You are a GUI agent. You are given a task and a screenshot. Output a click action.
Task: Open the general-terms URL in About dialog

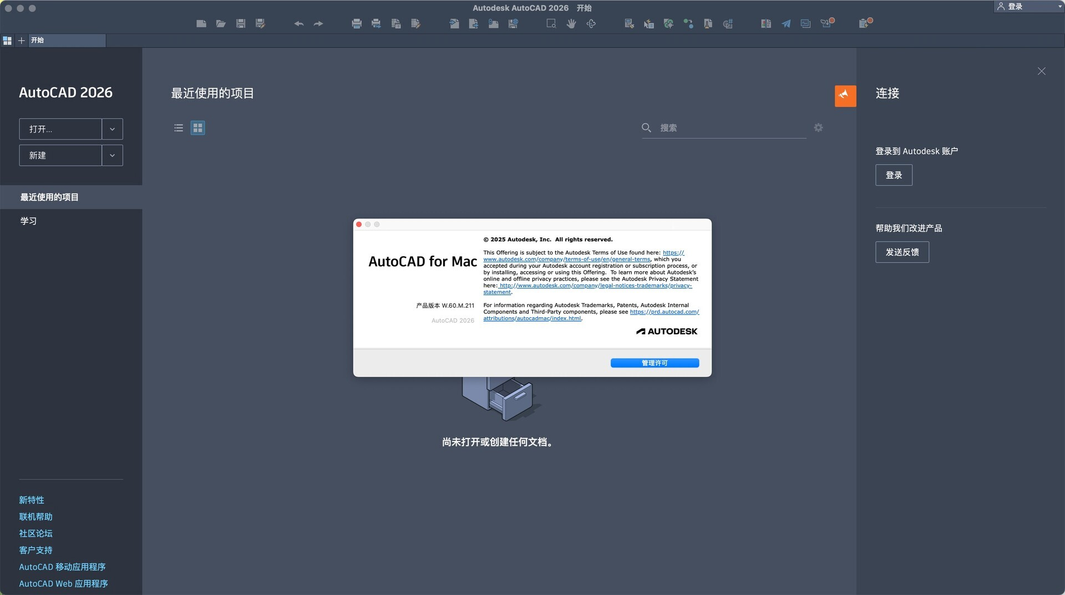566,259
